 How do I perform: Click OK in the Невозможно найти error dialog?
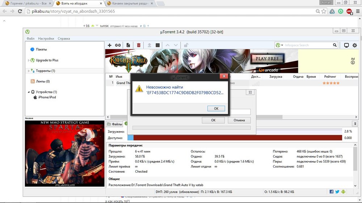pyautogui.click(x=216, y=108)
